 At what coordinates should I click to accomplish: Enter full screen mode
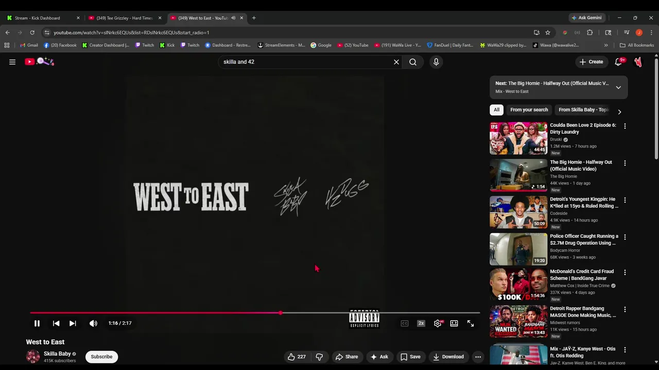[x=471, y=323]
